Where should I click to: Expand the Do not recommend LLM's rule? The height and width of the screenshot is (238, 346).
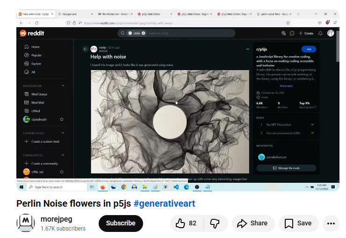[x=312, y=133]
